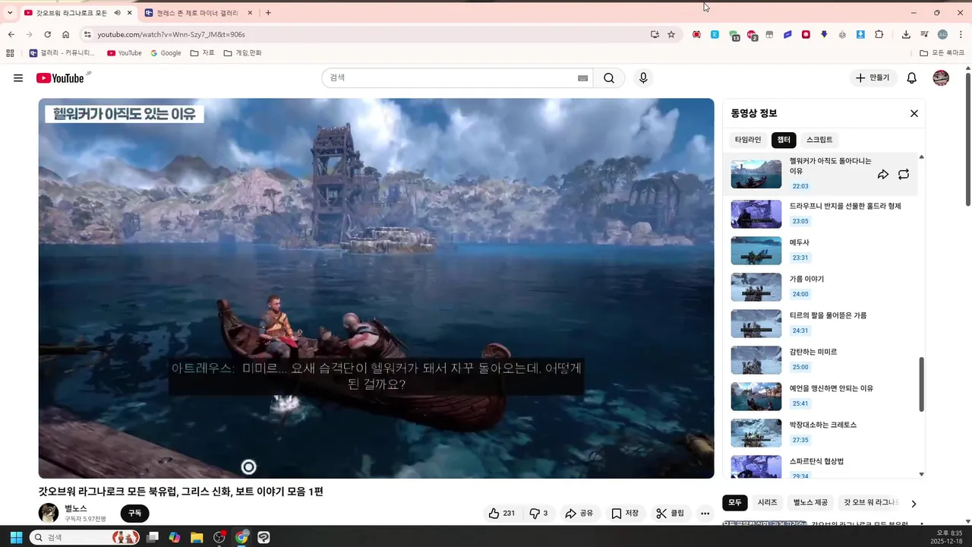Open Chrome tab search dropdown
This screenshot has height=547, width=972.
click(x=10, y=13)
